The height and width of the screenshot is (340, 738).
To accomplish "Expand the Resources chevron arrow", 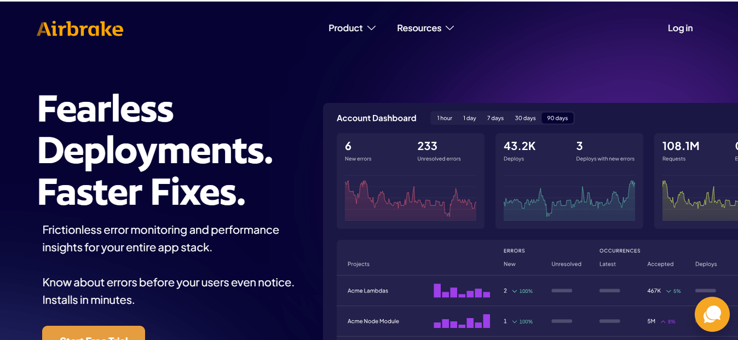I will (x=450, y=28).
